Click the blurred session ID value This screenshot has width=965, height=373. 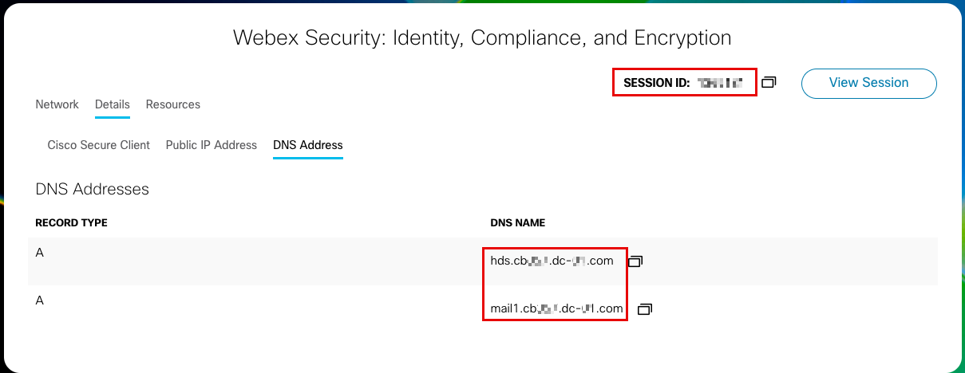(719, 82)
